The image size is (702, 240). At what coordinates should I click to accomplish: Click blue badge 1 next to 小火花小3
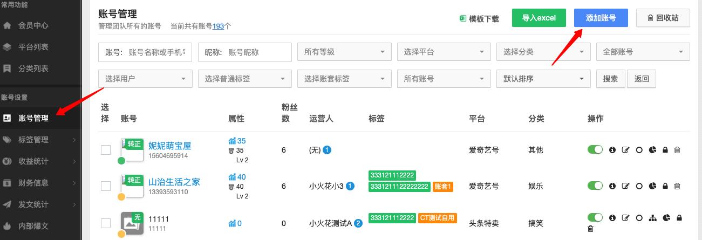tap(350, 186)
